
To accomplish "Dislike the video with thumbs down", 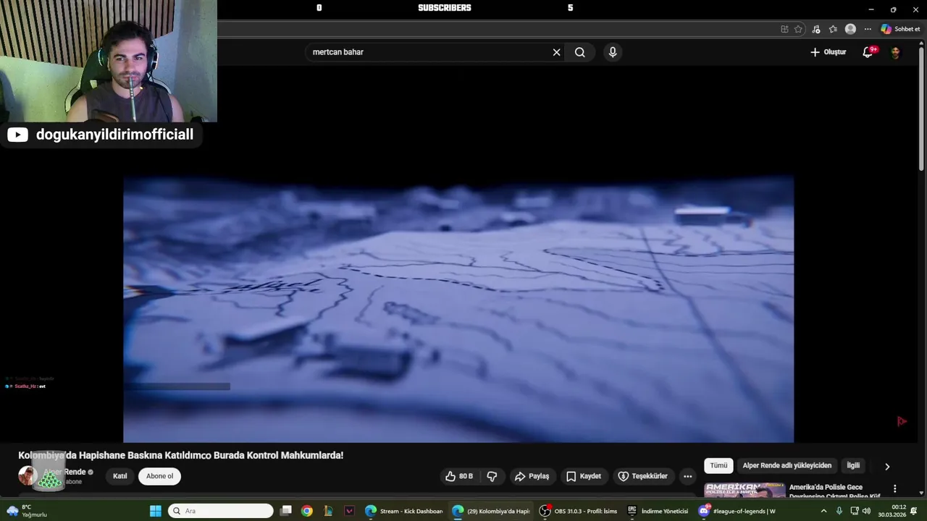I will pyautogui.click(x=492, y=476).
